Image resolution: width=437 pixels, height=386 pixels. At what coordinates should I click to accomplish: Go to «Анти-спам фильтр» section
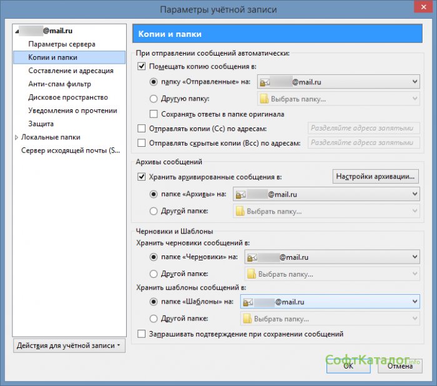tap(59, 84)
